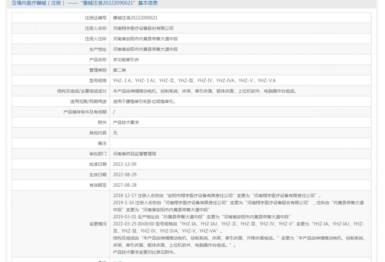Image resolution: width=385 pixels, height=262 pixels.
Task: Select the product name 多功能牵引床
Action: point(126,60)
